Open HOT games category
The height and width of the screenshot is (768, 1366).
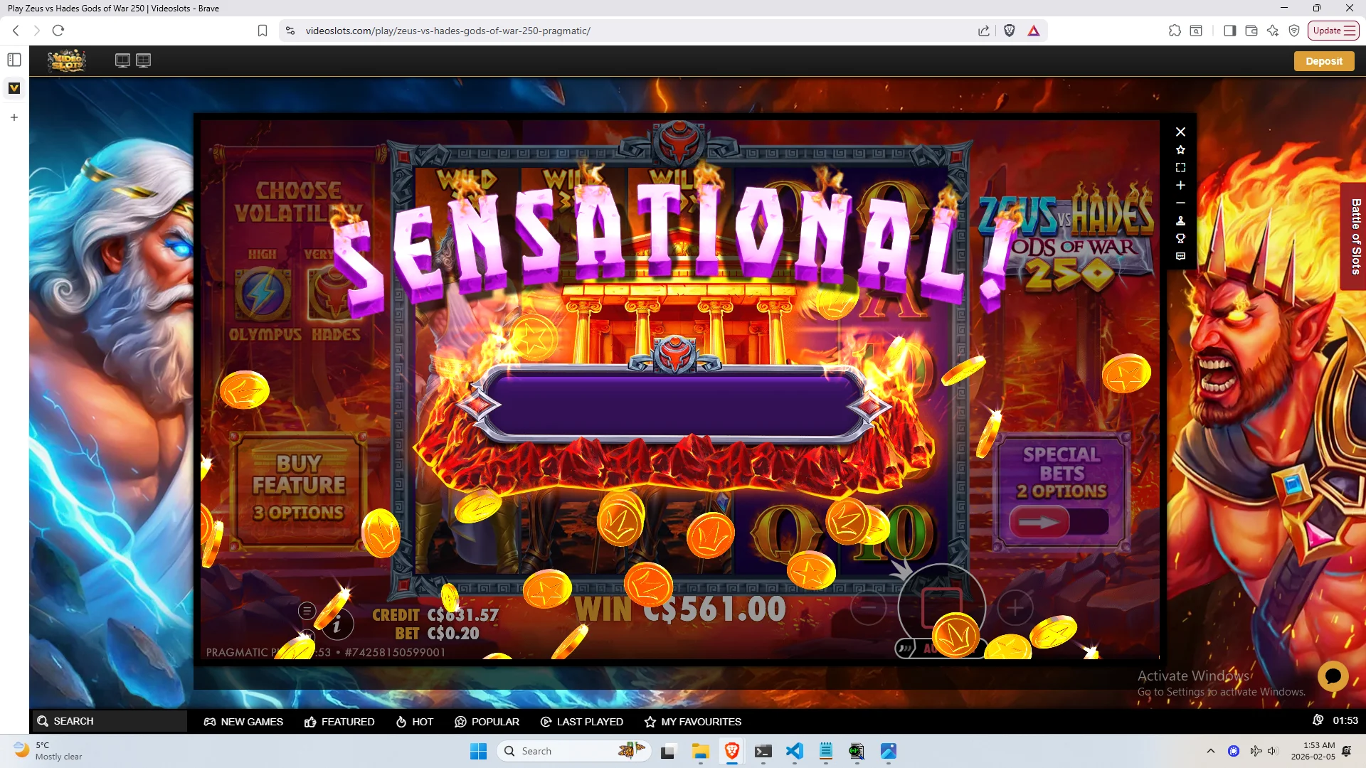(x=414, y=722)
